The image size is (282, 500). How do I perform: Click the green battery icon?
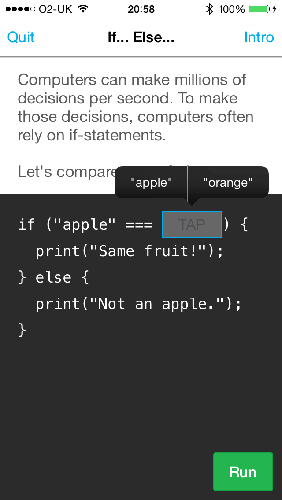259,9
